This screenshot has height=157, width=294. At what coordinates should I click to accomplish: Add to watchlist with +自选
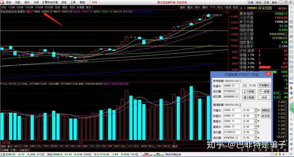tap(227, 7)
